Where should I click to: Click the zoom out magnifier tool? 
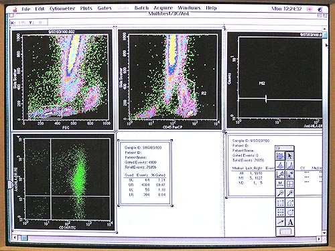[x=280, y=193]
